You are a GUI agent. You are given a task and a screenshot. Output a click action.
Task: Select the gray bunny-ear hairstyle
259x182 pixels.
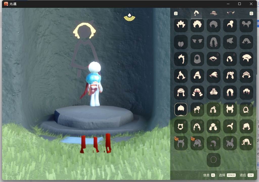(x=230, y=143)
